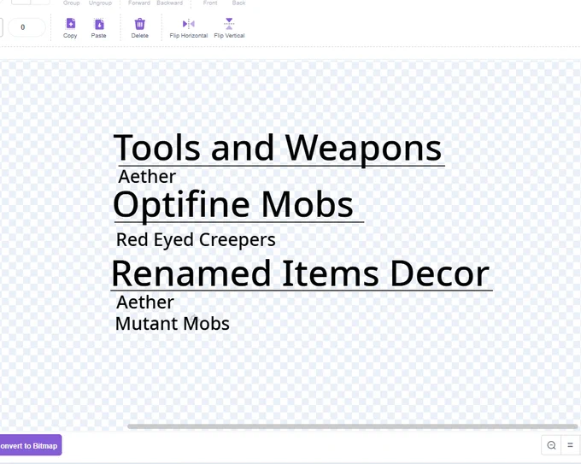Select 'Aether' text under Tools and Weapons

coord(147,176)
